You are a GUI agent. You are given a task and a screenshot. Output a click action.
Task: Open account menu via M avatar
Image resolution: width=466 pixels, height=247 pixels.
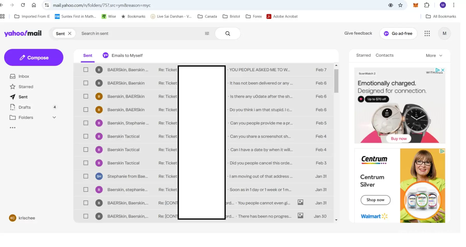coord(444,34)
